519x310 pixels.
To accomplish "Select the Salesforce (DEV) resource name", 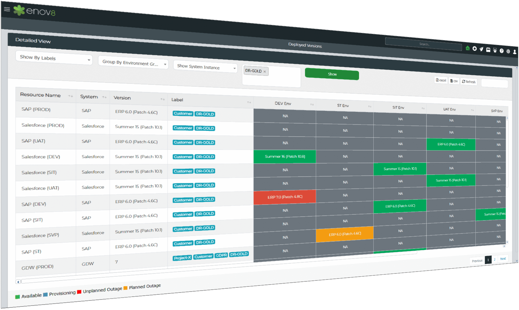I will [41, 157].
